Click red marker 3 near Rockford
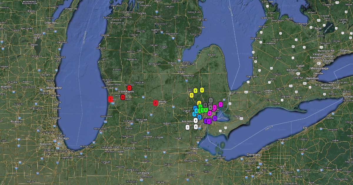Viewport: 353px width, 185px height. click(129, 88)
